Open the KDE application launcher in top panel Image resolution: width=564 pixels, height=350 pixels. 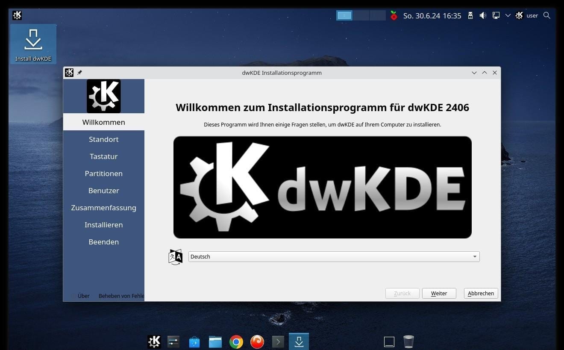tap(17, 15)
